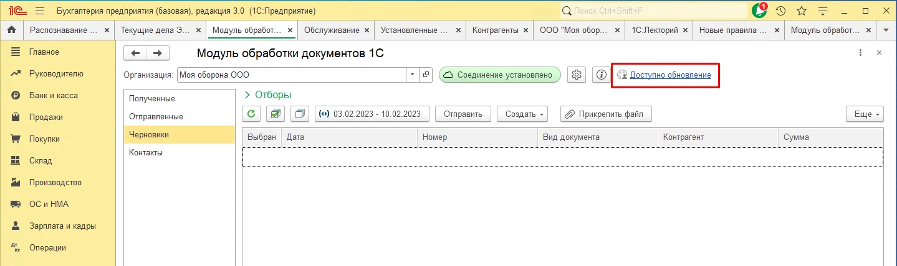Expand the Отборы filters section
The image size is (897, 266).
pyautogui.click(x=268, y=94)
